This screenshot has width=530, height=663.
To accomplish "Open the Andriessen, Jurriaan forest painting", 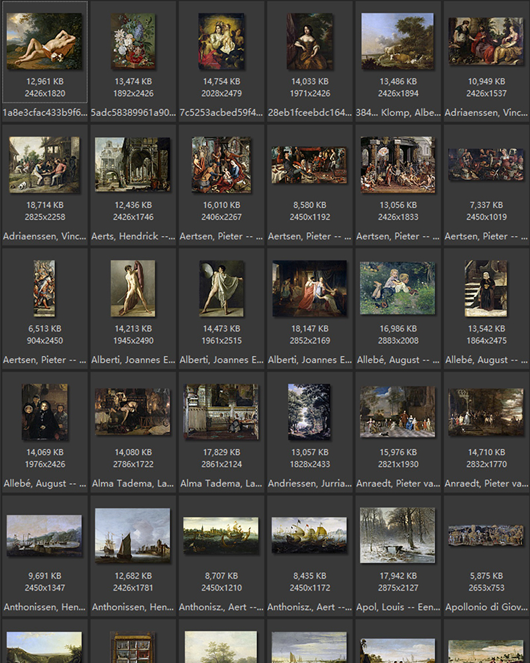I will [x=309, y=412].
